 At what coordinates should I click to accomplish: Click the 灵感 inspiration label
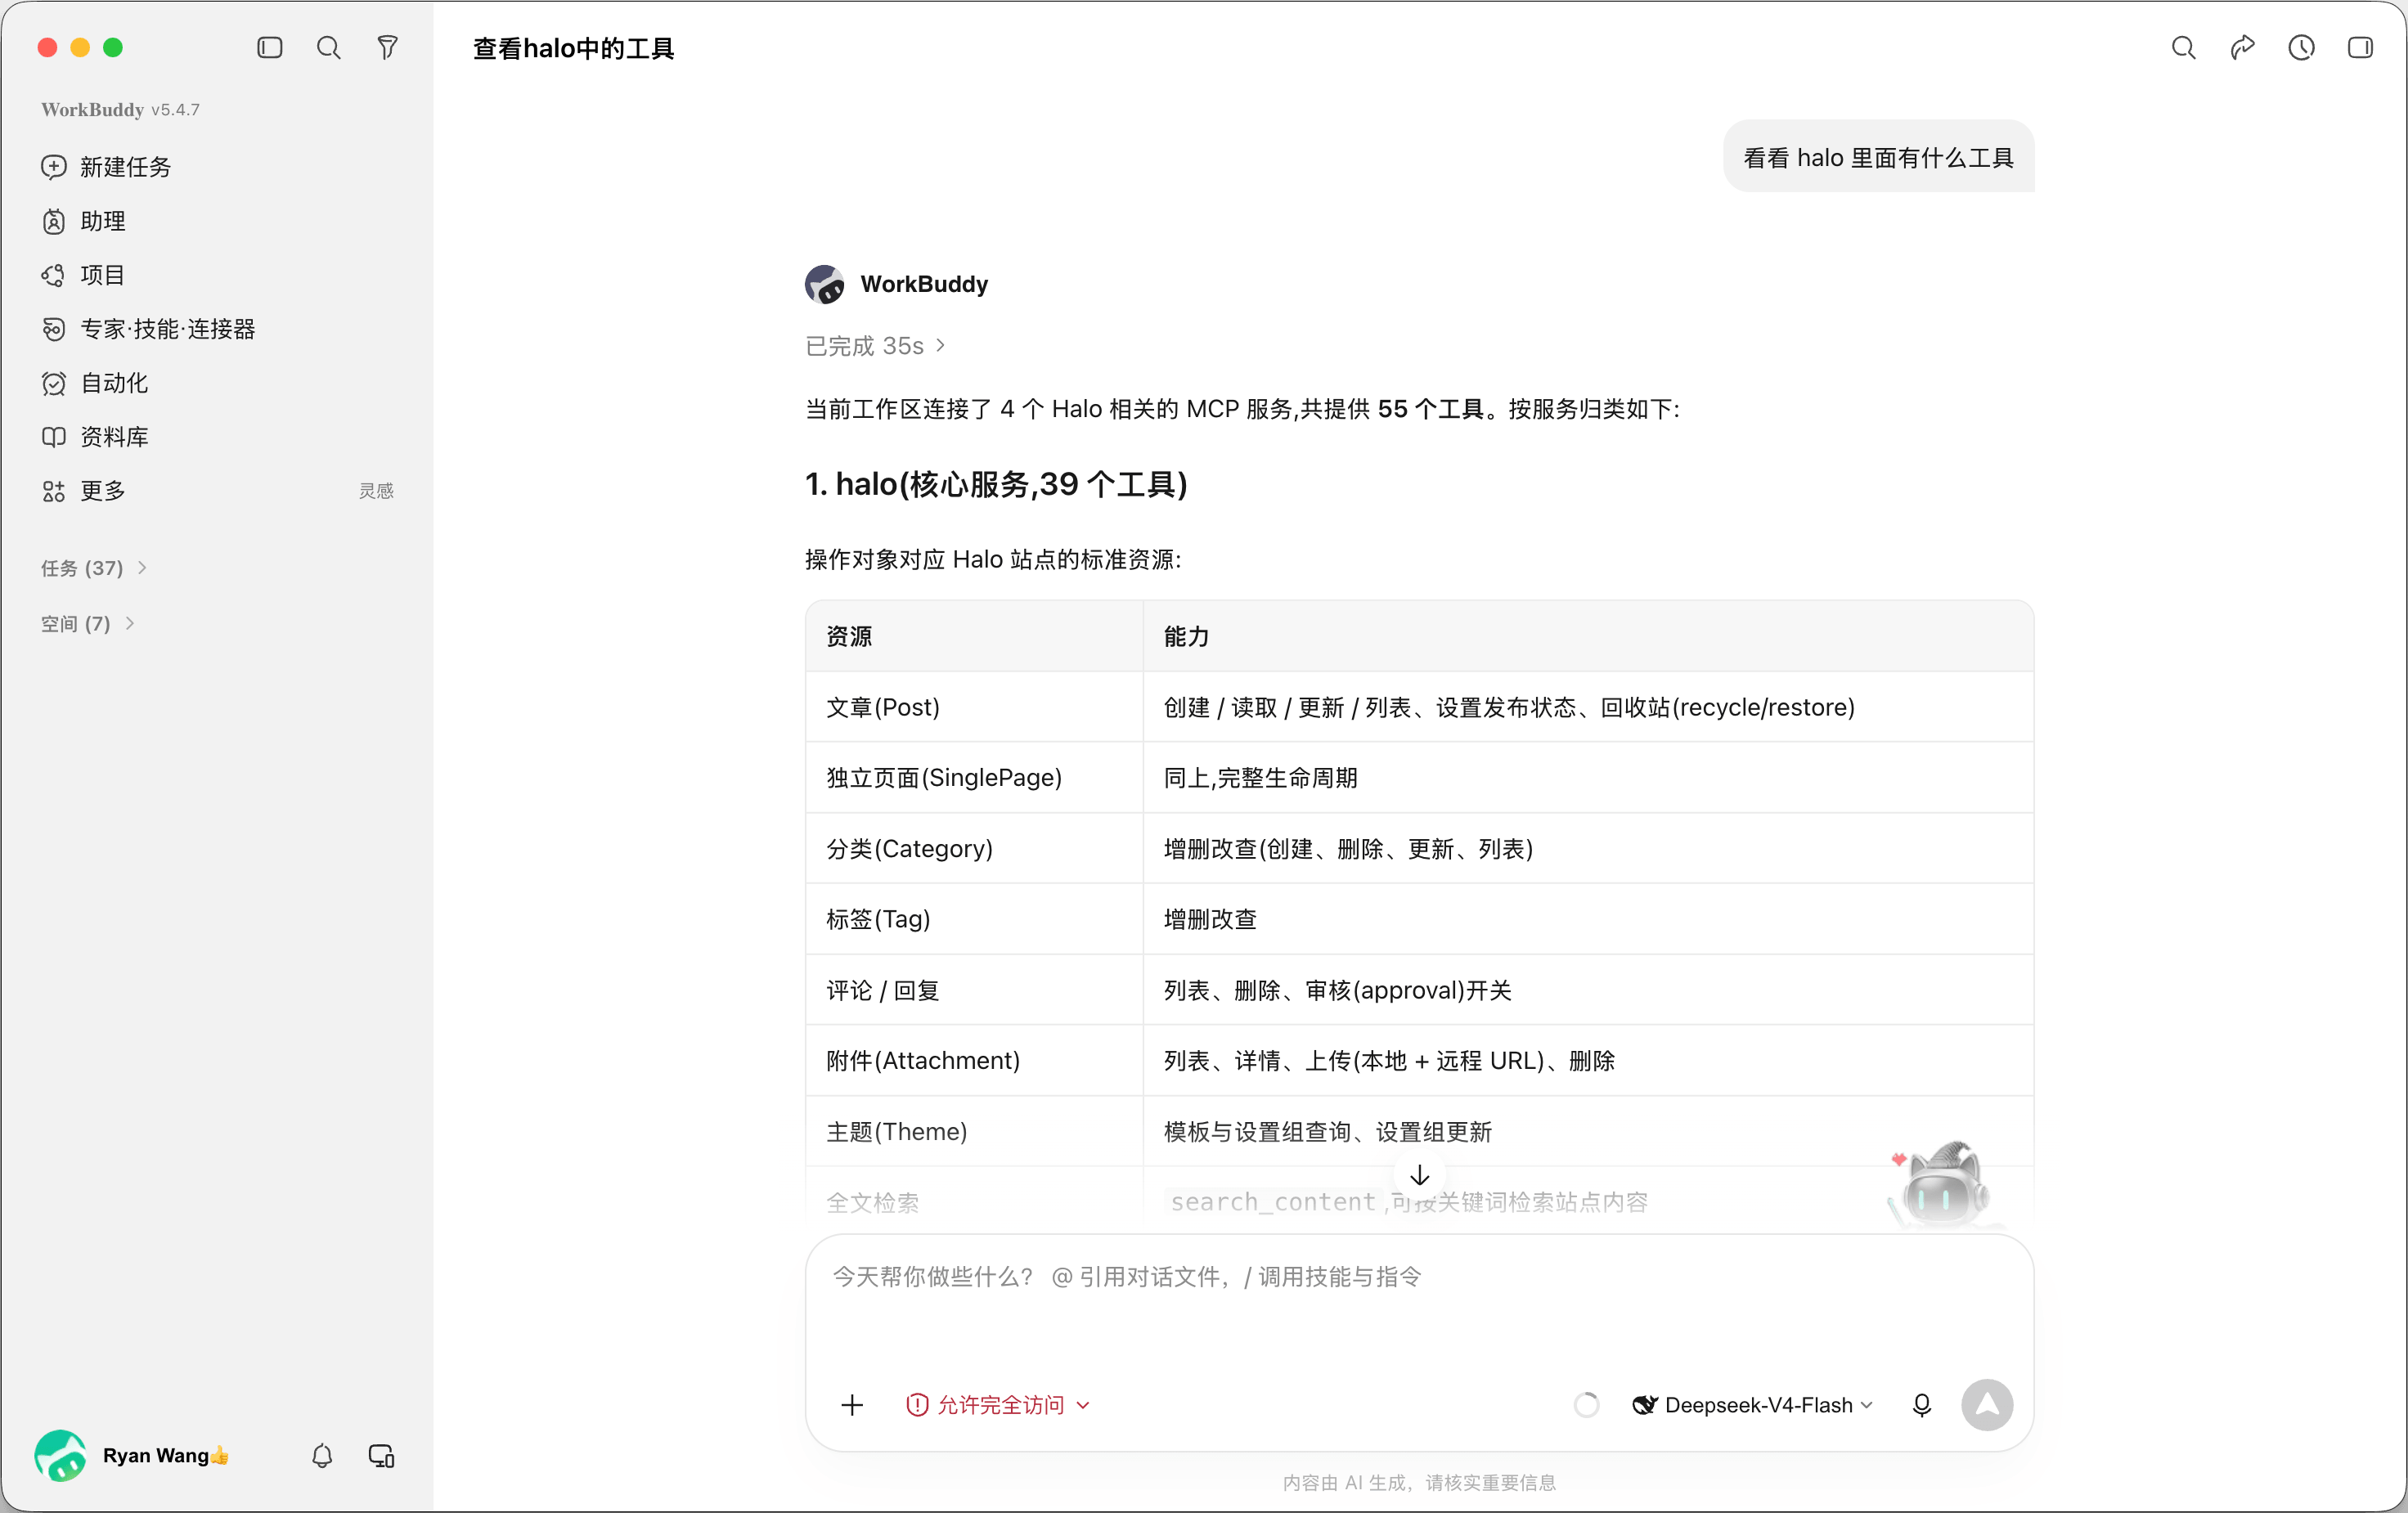[x=376, y=491]
